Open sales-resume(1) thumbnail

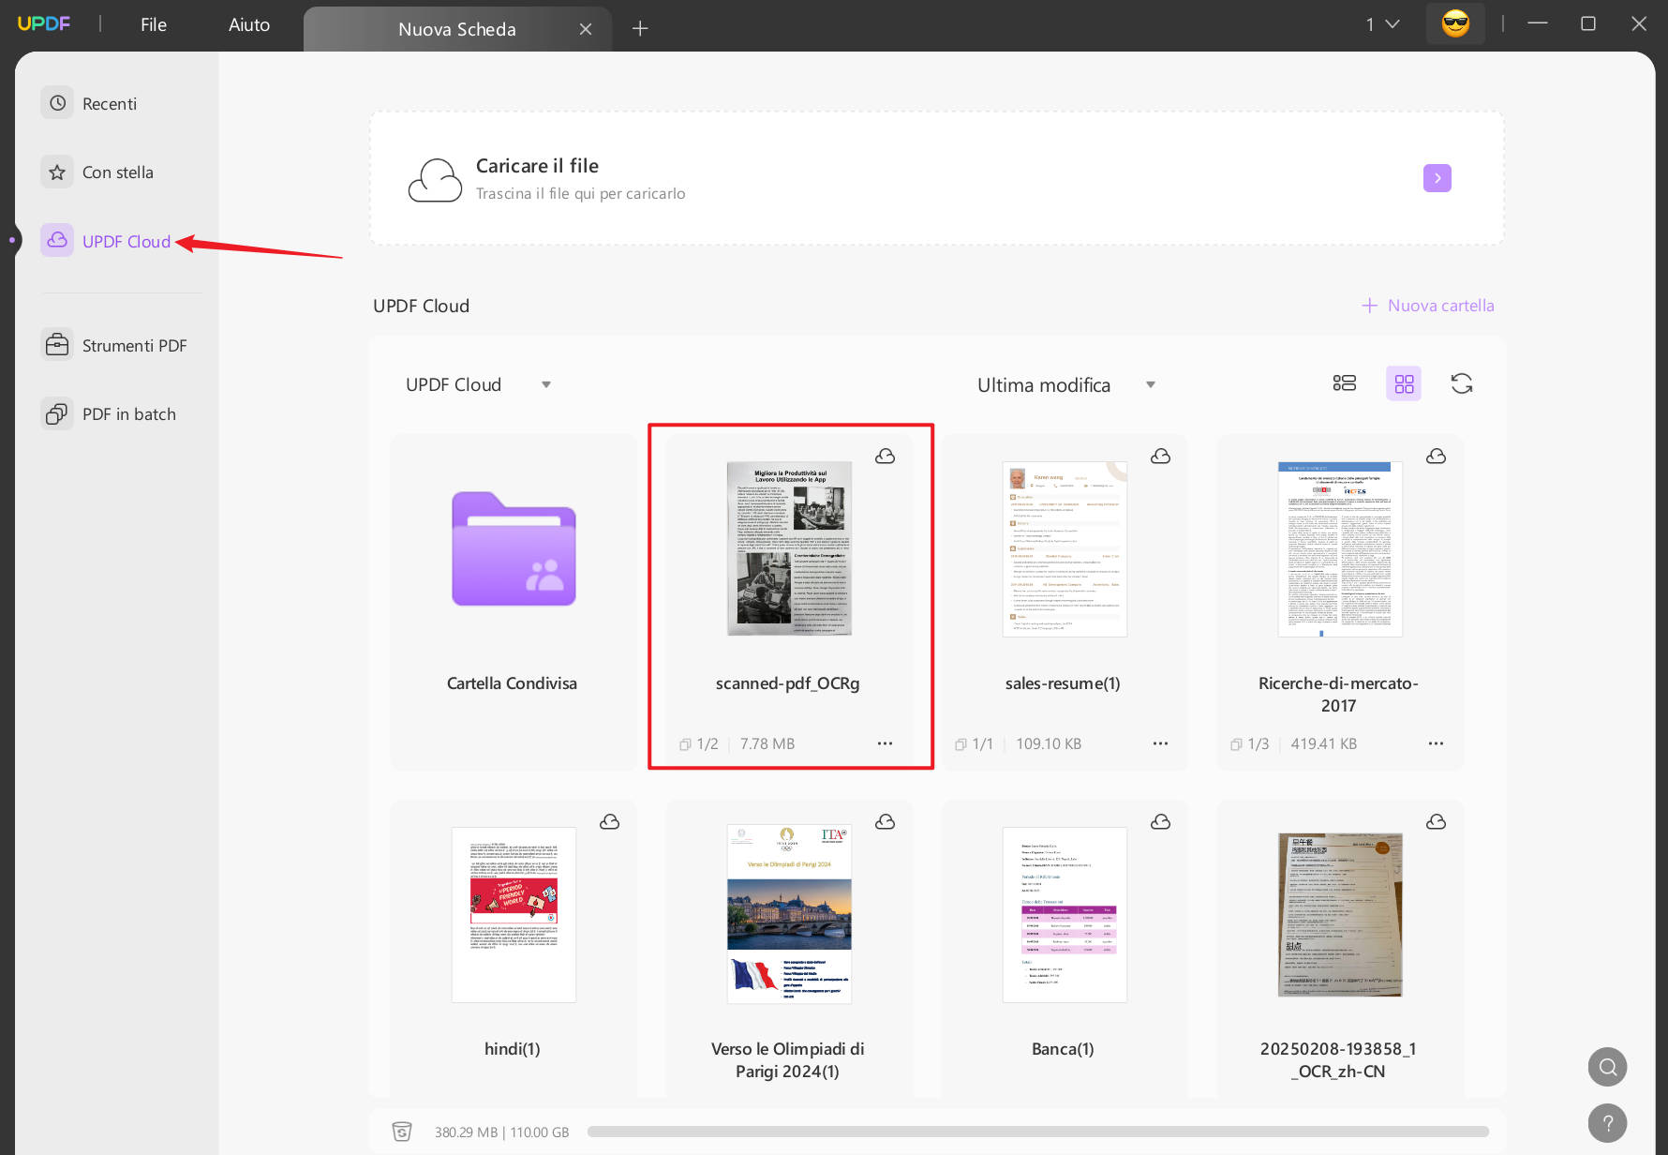[1065, 548]
